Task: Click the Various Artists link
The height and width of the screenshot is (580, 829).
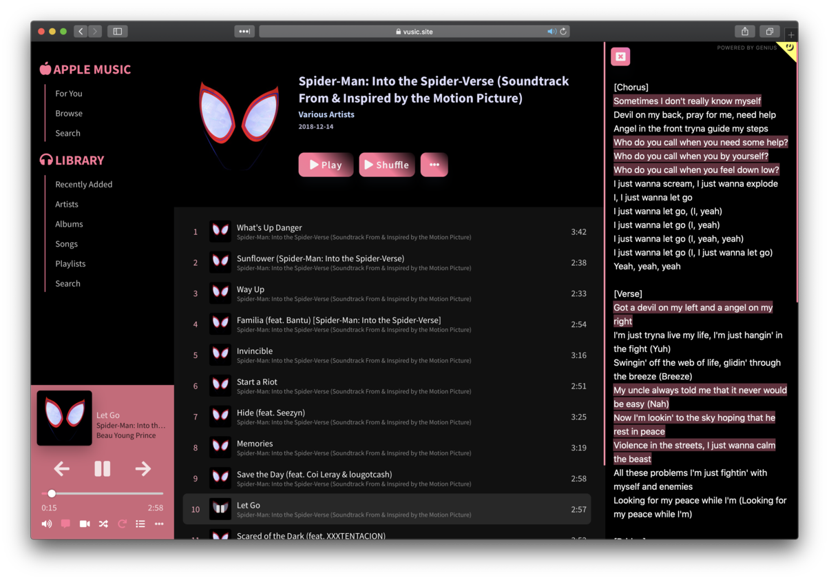Action: [x=326, y=114]
